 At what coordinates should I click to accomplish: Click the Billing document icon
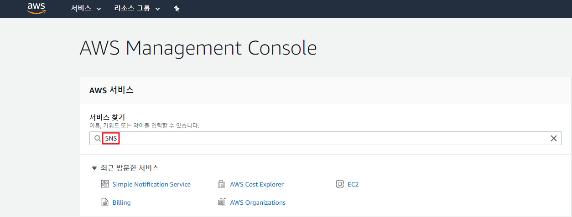coord(104,202)
